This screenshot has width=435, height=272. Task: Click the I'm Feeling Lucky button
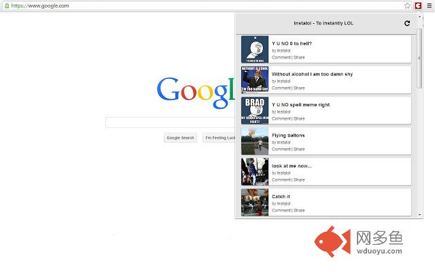(x=219, y=137)
